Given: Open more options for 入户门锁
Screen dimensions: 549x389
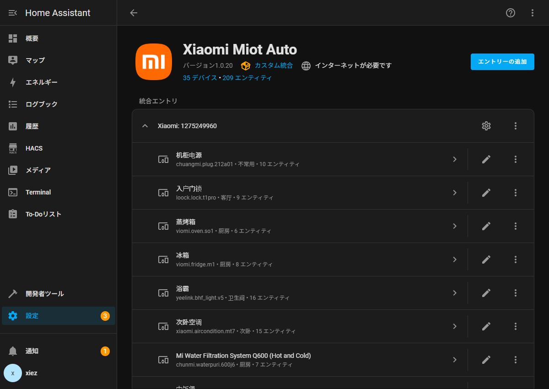Looking at the screenshot, I should 516,193.
